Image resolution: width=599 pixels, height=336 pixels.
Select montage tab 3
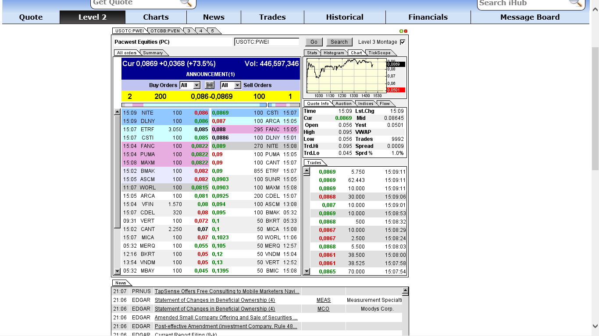189,31
